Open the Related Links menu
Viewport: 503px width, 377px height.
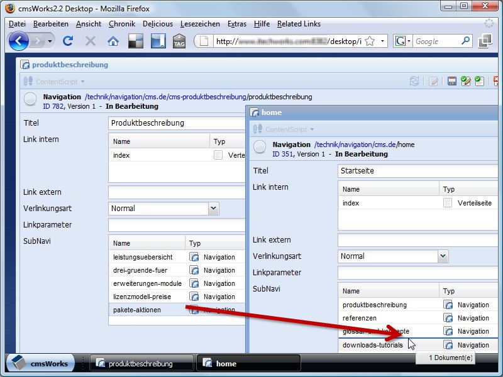pyautogui.click(x=299, y=24)
